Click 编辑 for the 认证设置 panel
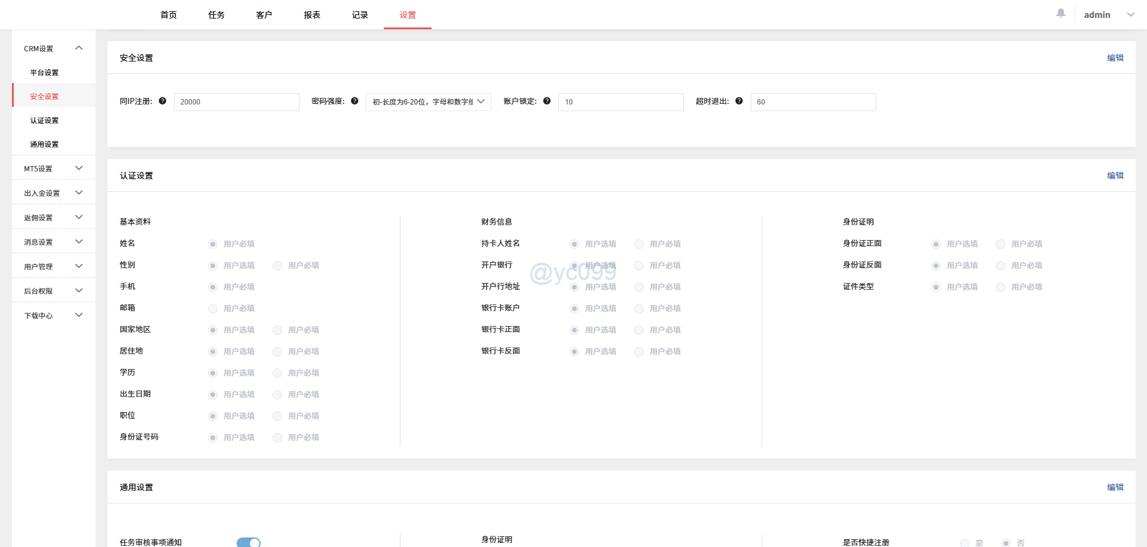The image size is (1147, 547). pyautogui.click(x=1115, y=175)
